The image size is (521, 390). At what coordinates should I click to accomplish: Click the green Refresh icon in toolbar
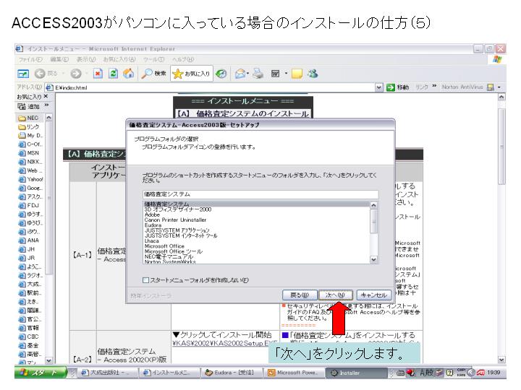[x=114, y=73]
